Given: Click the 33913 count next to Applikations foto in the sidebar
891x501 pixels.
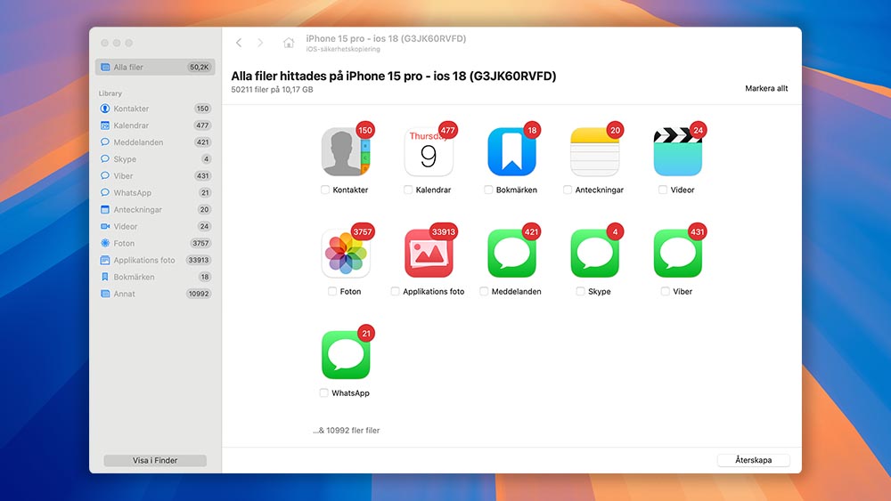Looking at the screenshot, I should (199, 260).
